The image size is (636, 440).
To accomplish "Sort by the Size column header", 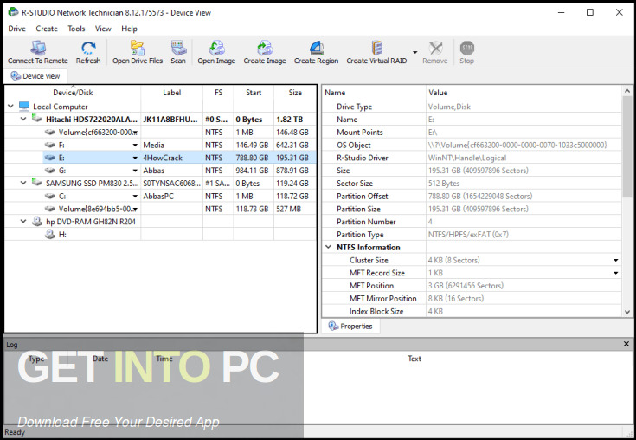I will pos(295,93).
